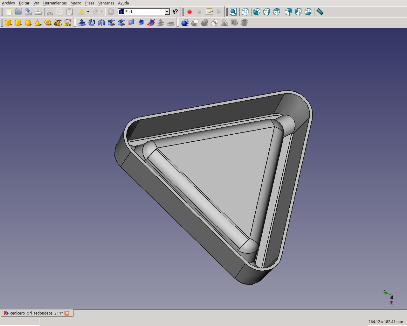Set the top view
The image size is (407, 326).
tap(267, 12)
